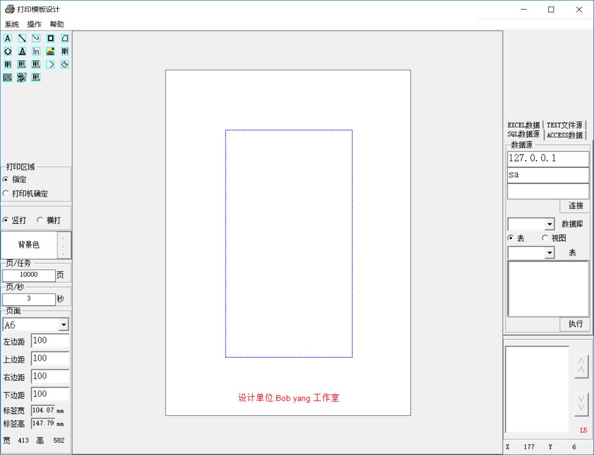Select the arc shape tool
Image resolution: width=594 pixels, height=455 pixels.
[x=50, y=64]
